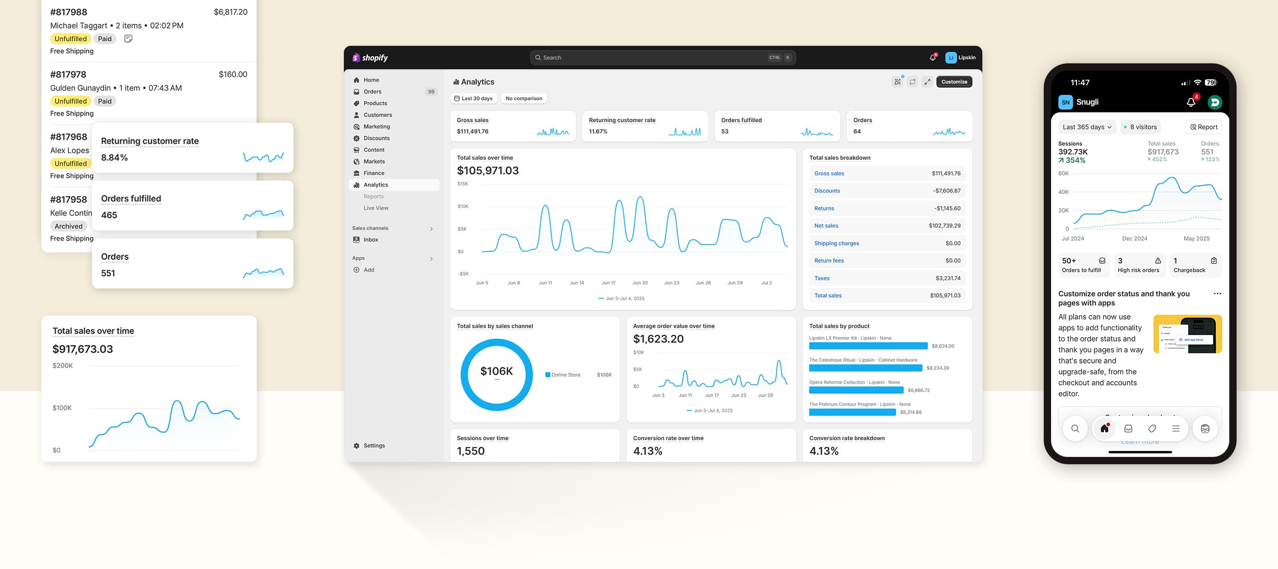Click the desktop notifications bell icon
This screenshot has height=569, width=1278.
click(x=932, y=57)
